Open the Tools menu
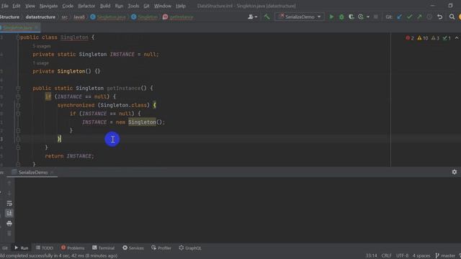461x259 pixels. pos(133,6)
